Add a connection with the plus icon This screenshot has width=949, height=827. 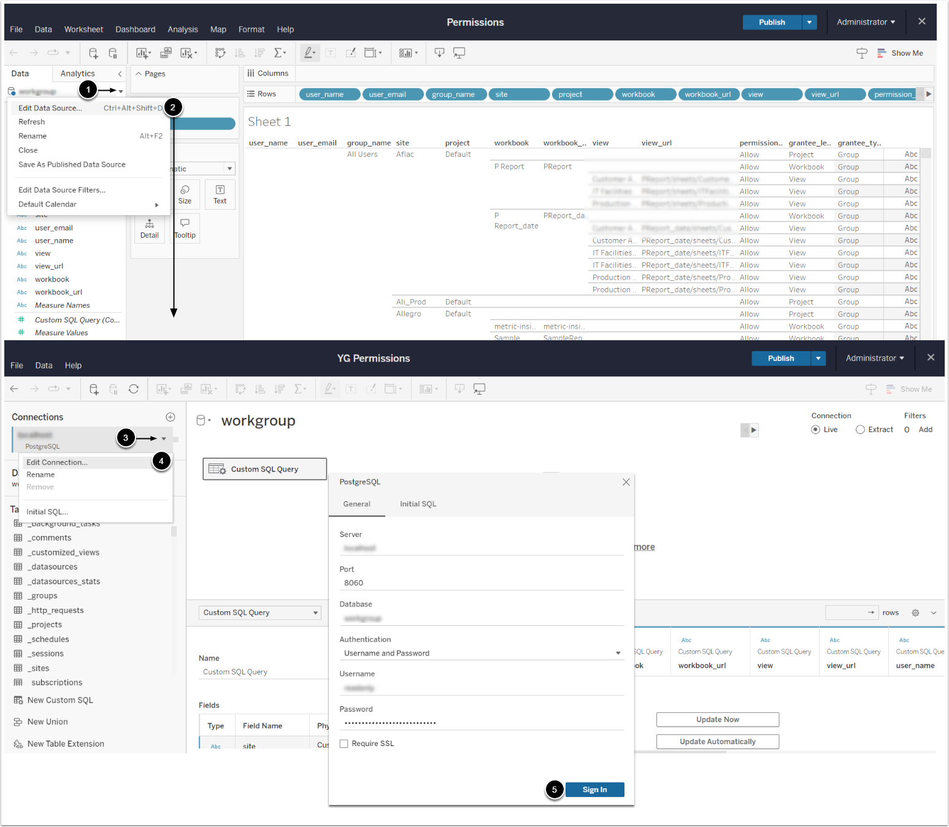tap(171, 417)
